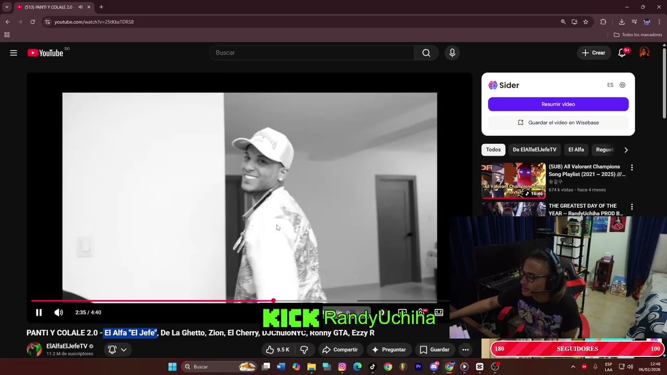This screenshot has height=375, width=667.
Task: Open options for Valorant Champions playlist video
Action: coord(632,168)
